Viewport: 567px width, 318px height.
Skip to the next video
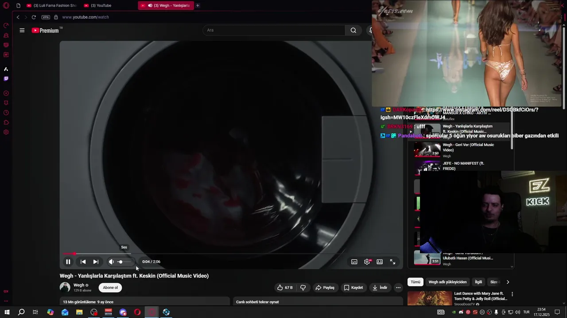(96, 262)
